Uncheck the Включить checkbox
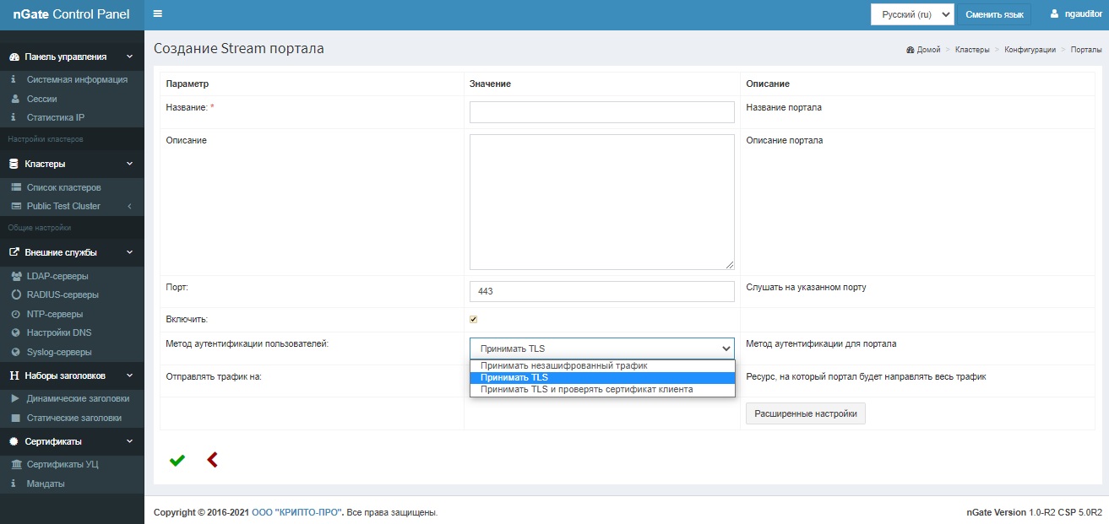The height and width of the screenshot is (524, 1109). point(474,319)
